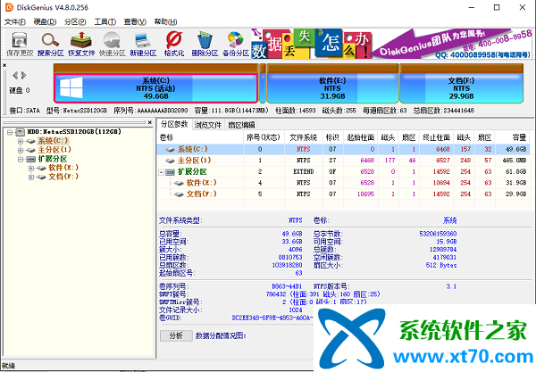The height and width of the screenshot is (372, 536).
Task: Close the tree panel with its X button
Action: pos(150,122)
